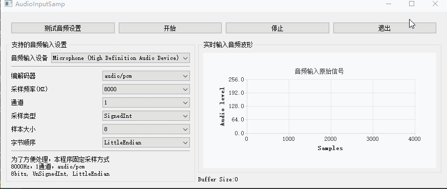Click the 编解码器 label
This screenshot has height=189, width=447.
click(x=24, y=76)
